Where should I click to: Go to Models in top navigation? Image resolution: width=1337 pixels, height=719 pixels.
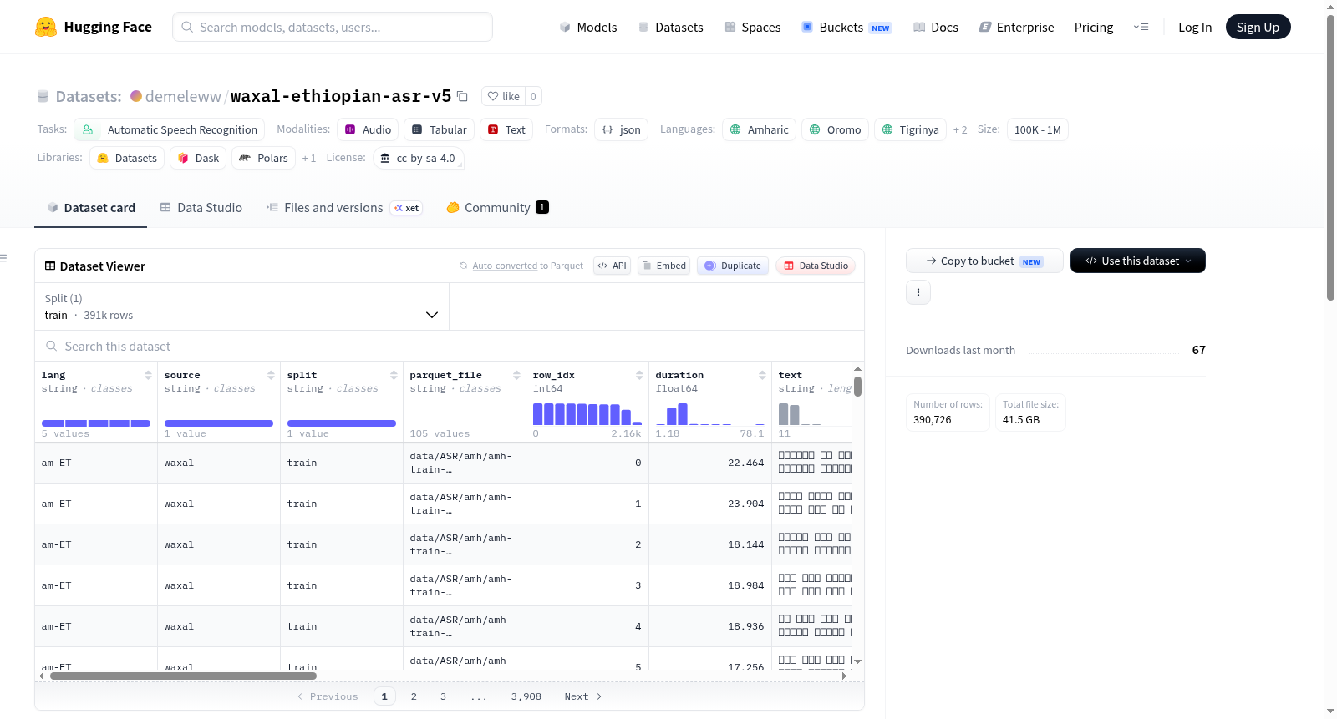[x=588, y=27]
